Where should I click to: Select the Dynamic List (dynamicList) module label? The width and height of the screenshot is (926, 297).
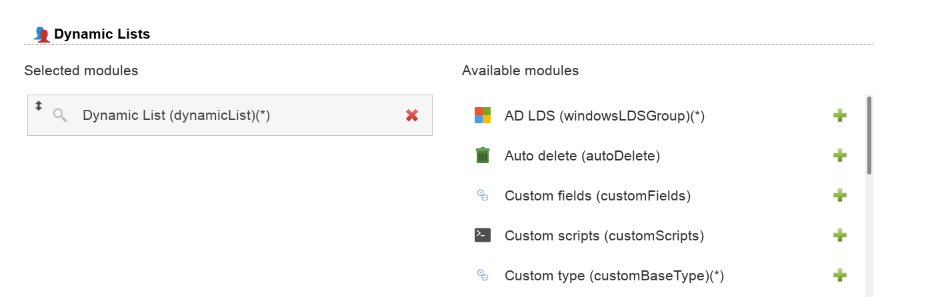176,116
